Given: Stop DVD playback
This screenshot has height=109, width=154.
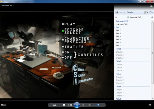Looking at the screenshot, I should 64,105.
